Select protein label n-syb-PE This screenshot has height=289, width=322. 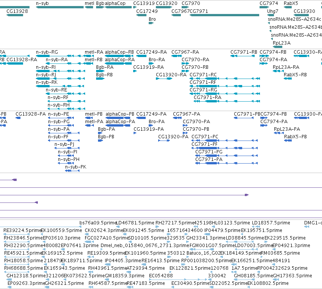point(59,114)
